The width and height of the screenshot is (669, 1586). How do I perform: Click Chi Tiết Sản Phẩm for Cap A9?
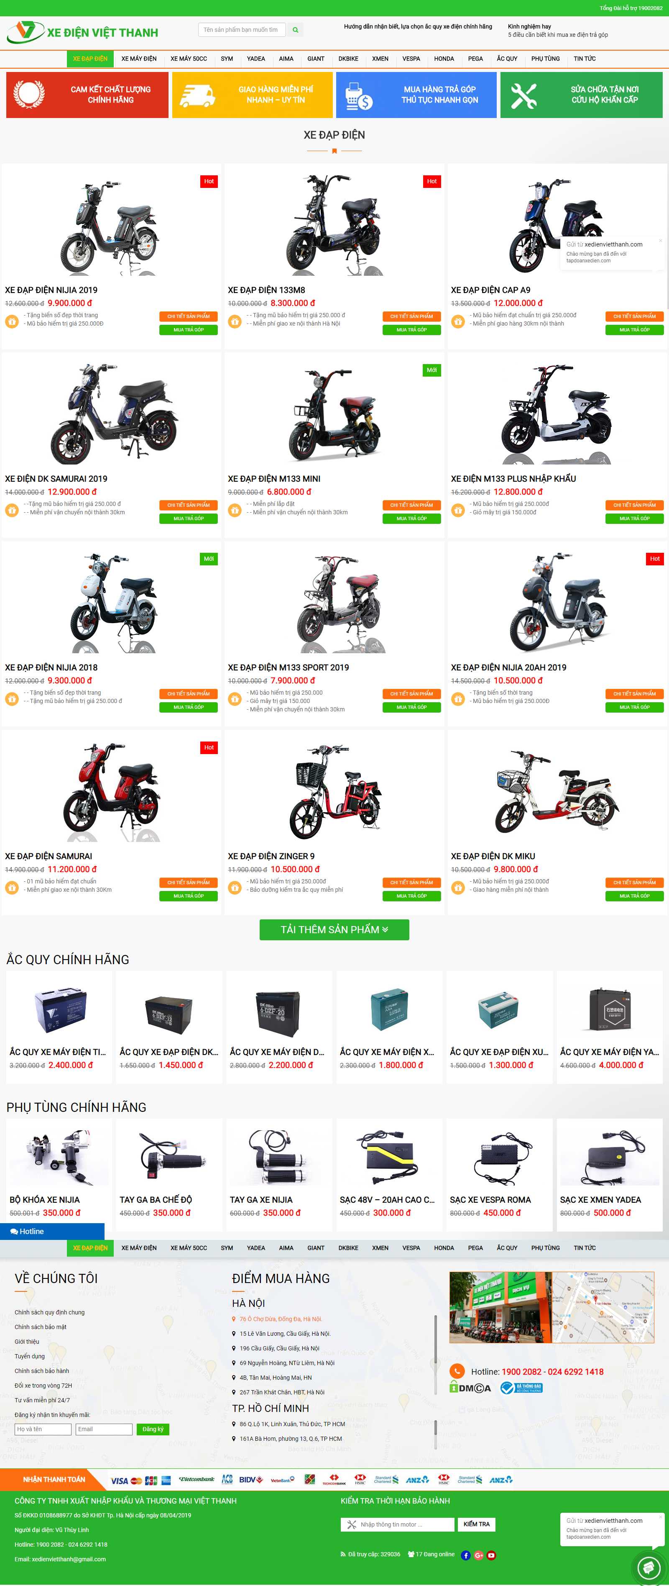coord(635,316)
